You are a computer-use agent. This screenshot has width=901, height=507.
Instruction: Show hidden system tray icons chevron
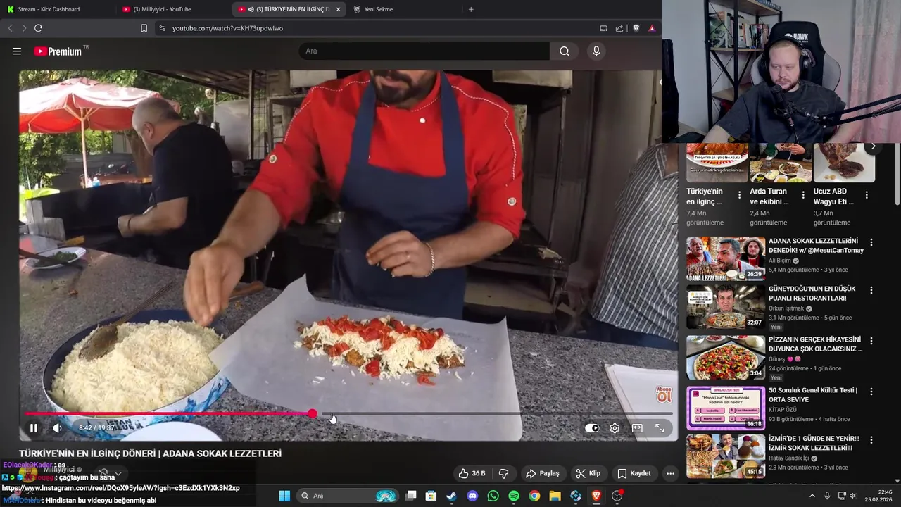point(812,496)
